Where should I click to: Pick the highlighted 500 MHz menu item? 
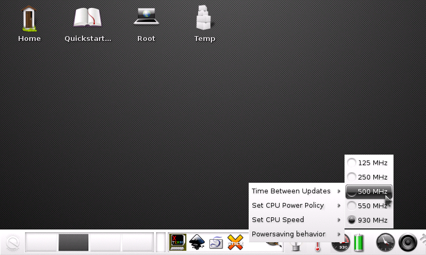coord(368,191)
